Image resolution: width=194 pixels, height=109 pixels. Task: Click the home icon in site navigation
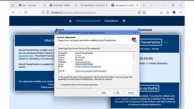click(x=70, y=21)
